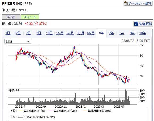Show the 3ヶ月 chart range

pos(80,33)
